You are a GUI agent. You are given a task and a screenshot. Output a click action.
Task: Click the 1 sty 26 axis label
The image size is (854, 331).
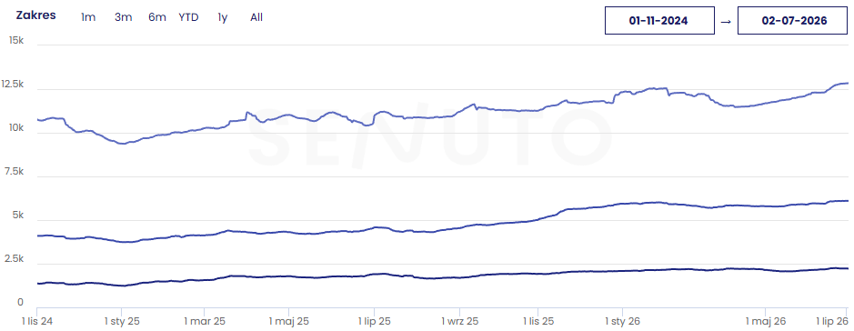click(623, 321)
